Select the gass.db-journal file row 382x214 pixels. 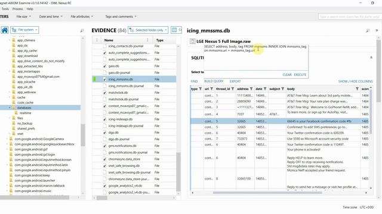click(134, 73)
